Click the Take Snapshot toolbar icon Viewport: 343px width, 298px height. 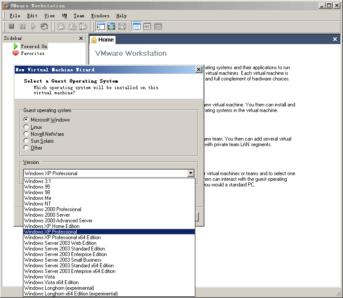coord(61,26)
